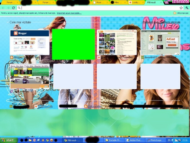Open the new tab plus button
This screenshot has height=143, width=190.
(x=166, y=2)
